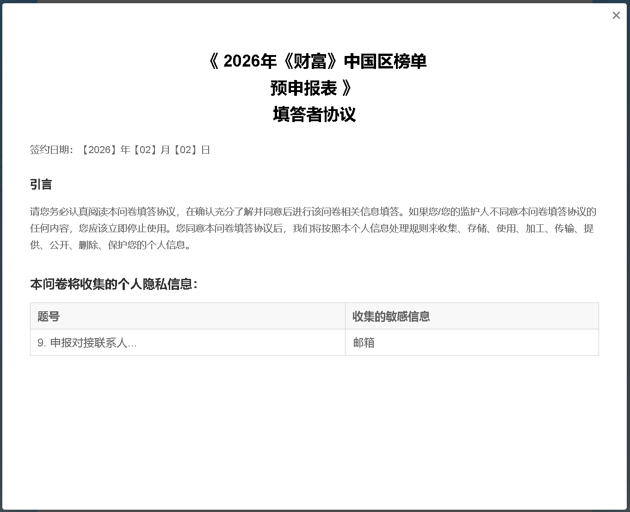Click the signing month 【02】 before 月
The image size is (630, 512).
point(145,150)
